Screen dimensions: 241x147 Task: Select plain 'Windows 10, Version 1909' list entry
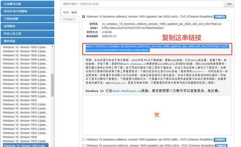tap(20, 137)
